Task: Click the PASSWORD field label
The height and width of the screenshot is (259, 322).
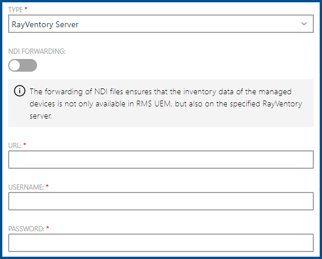Action: click(x=26, y=229)
